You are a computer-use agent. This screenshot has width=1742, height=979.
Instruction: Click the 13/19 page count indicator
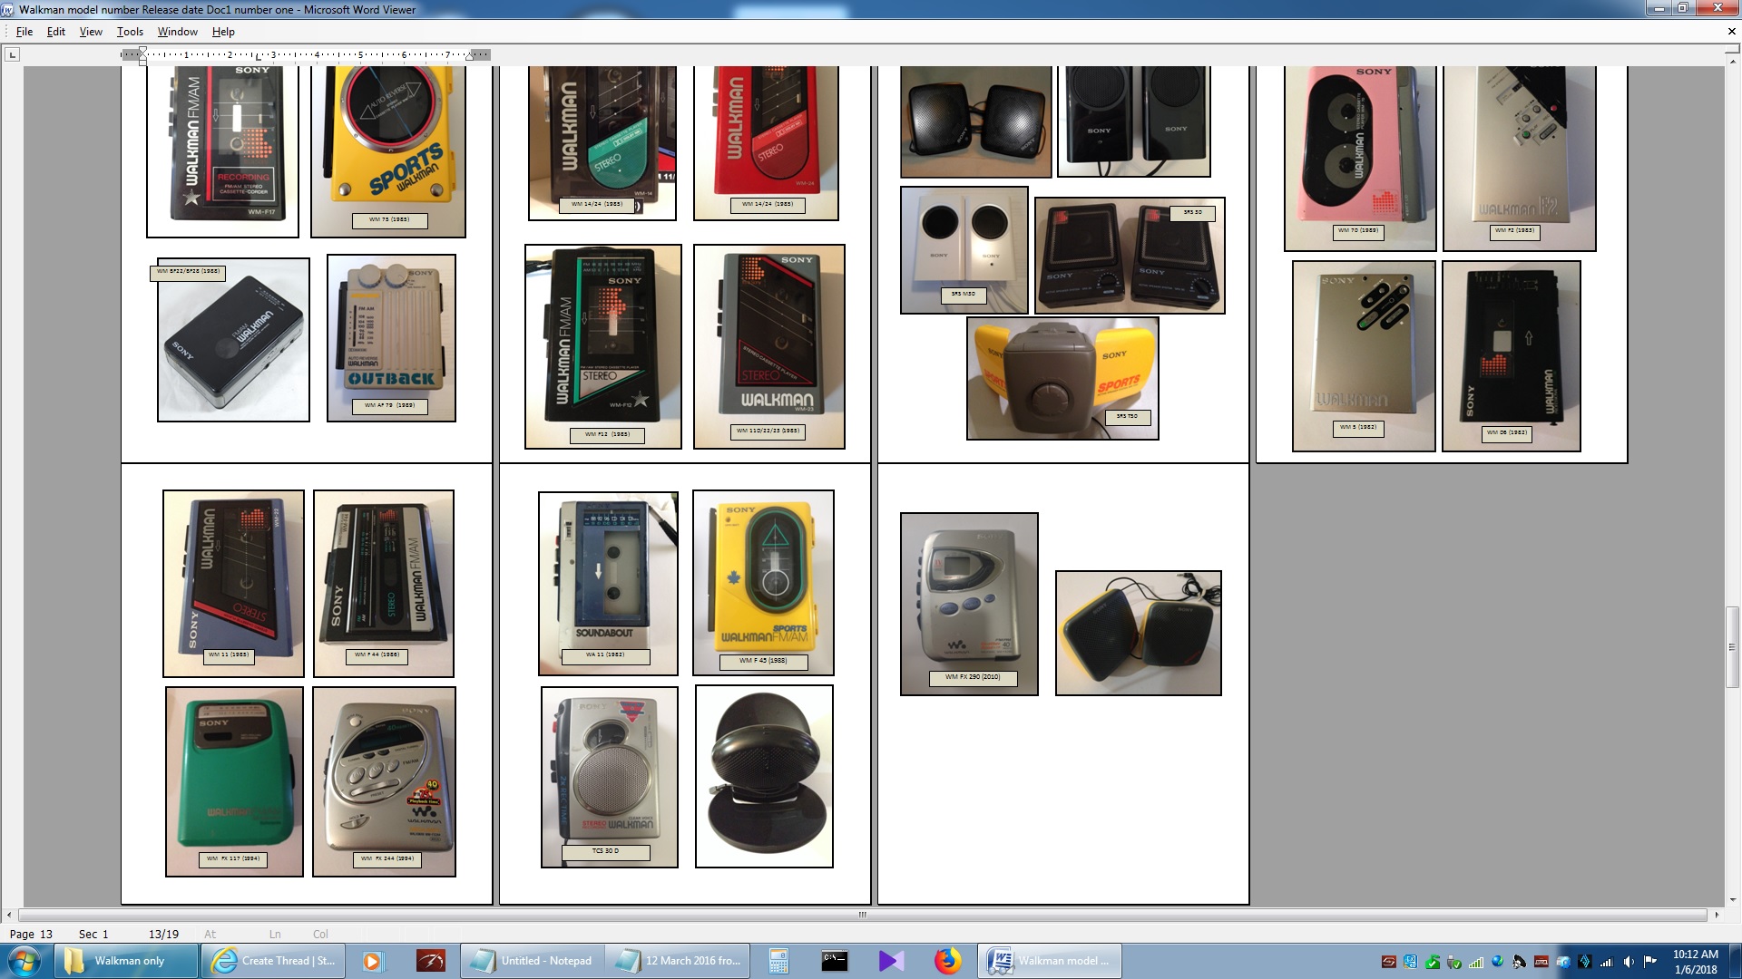coord(163,934)
